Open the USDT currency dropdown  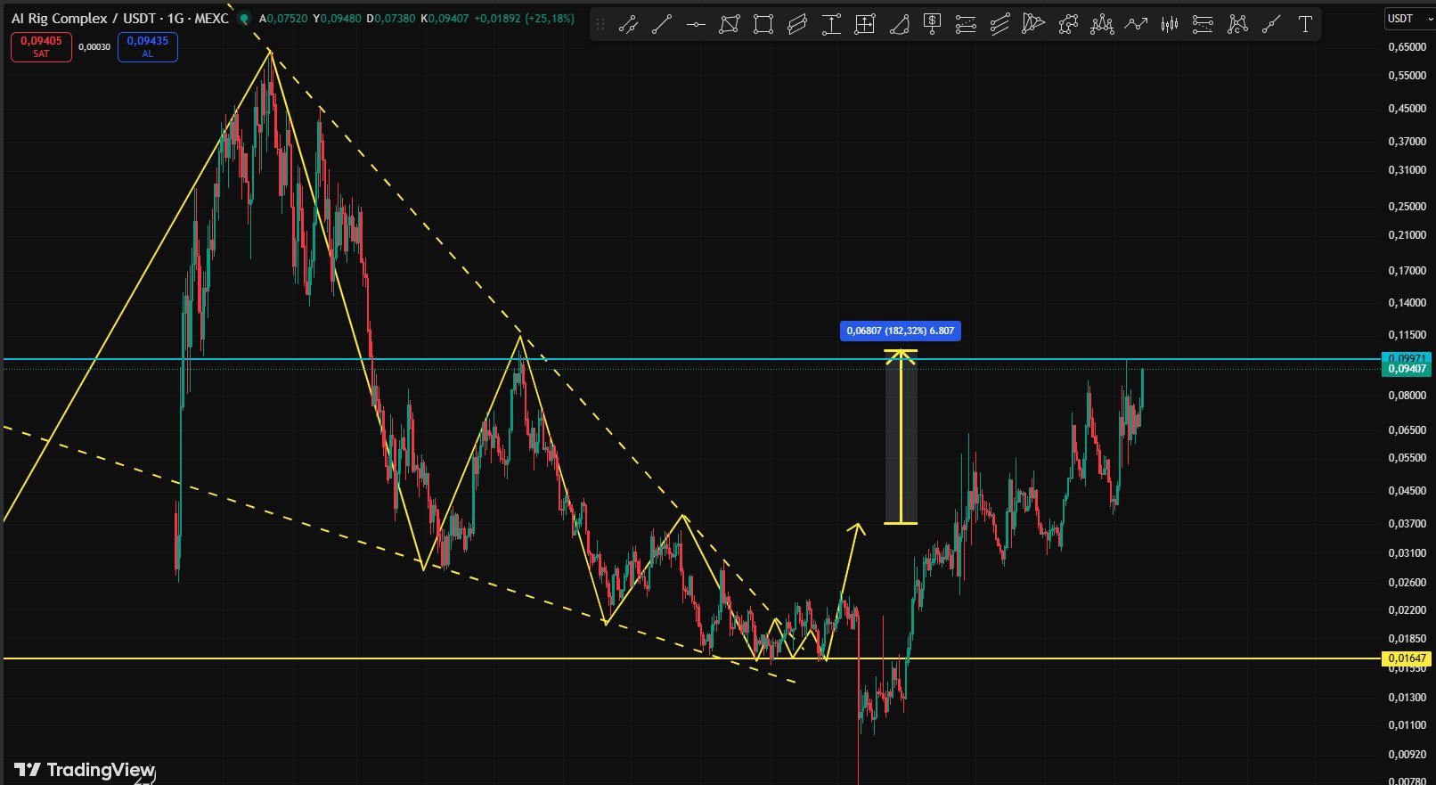pyautogui.click(x=1409, y=19)
